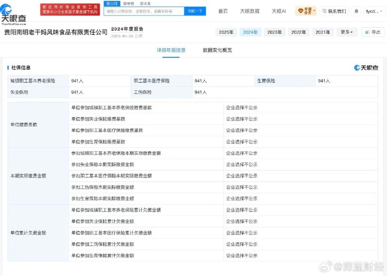The image size is (387, 276).
Task: Select the 2024年 report tab
Action: click(x=250, y=32)
